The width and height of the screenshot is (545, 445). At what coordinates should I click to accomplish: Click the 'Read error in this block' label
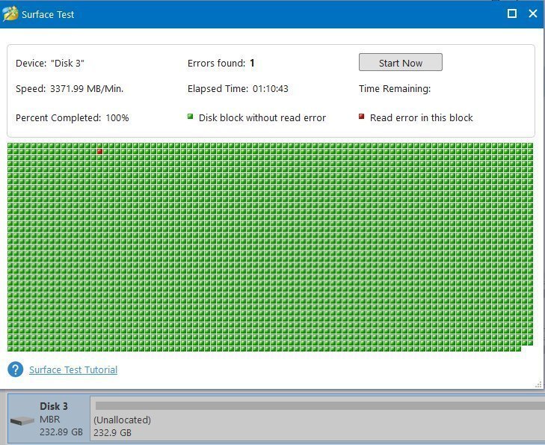tap(421, 118)
